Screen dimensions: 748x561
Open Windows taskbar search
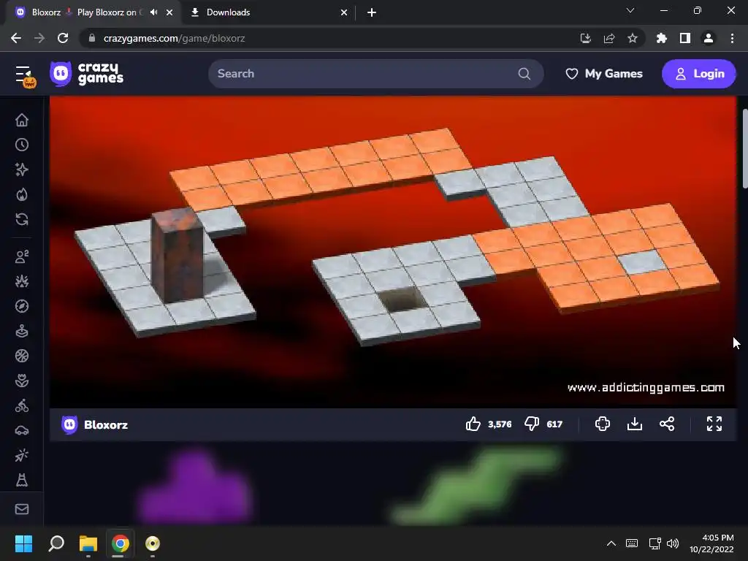(56, 543)
